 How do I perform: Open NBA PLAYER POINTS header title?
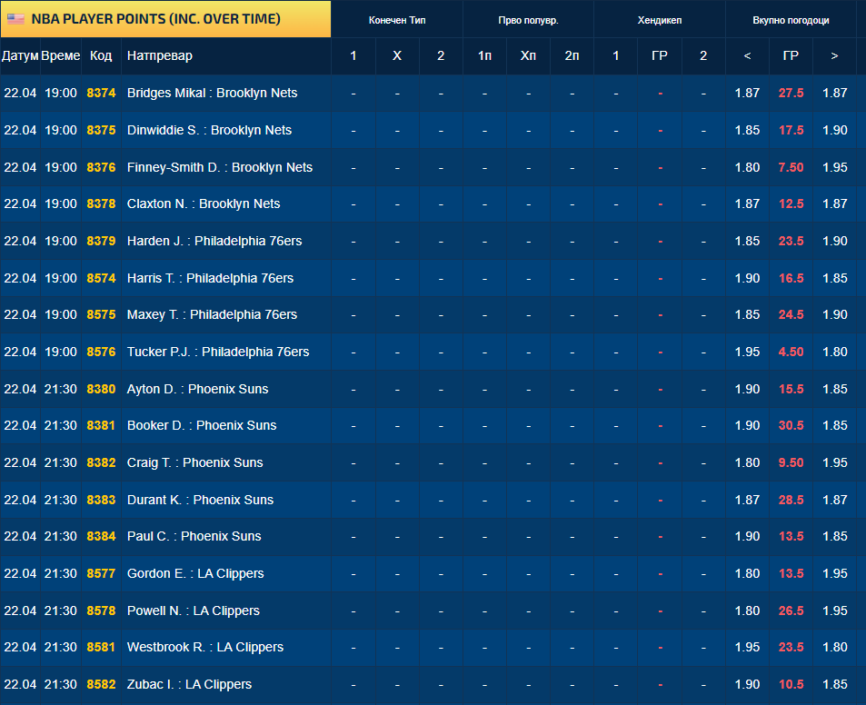pyautogui.click(x=155, y=19)
